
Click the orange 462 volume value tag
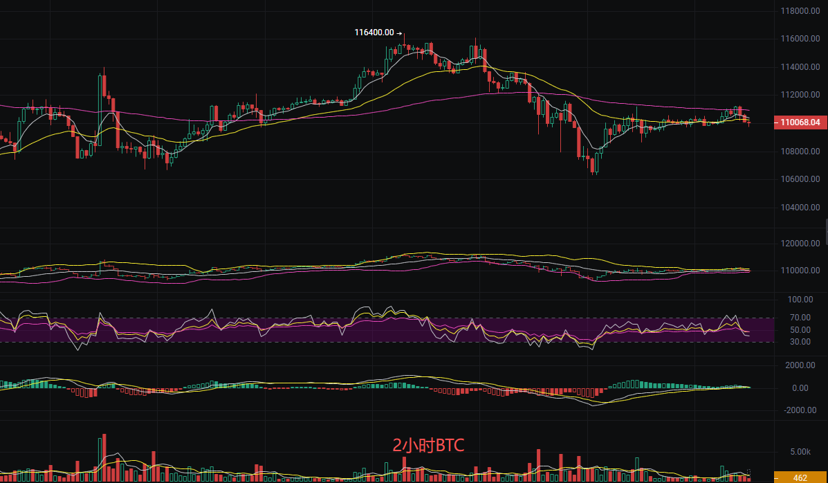coord(800,477)
